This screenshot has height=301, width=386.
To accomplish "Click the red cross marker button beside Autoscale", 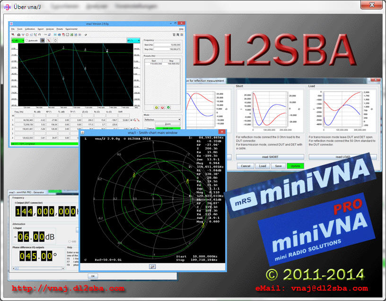I will pos(49,41).
